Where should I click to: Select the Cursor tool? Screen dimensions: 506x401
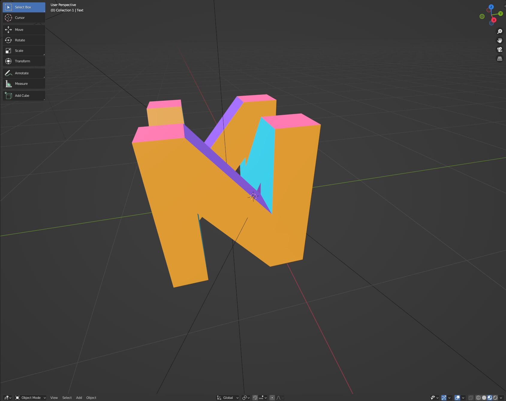pyautogui.click(x=24, y=17)
